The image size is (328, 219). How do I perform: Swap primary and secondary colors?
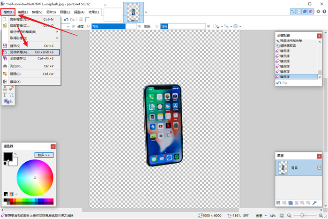pos(15,154)
